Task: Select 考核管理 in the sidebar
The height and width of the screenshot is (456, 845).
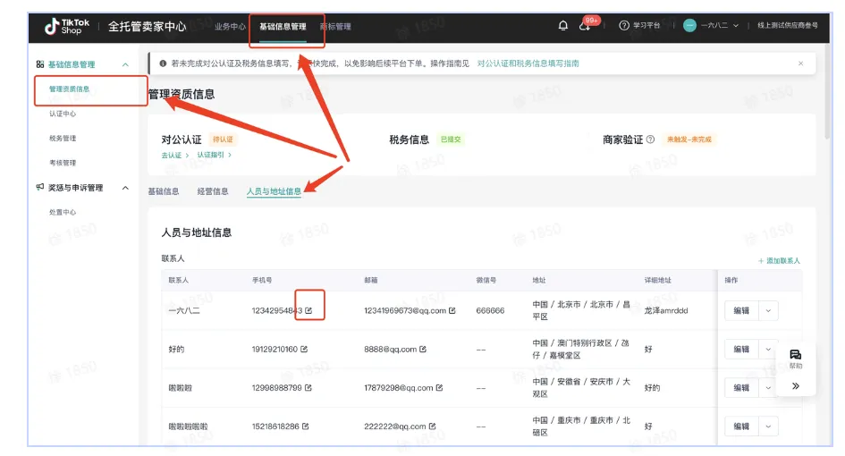Action: tap(63, 163)
